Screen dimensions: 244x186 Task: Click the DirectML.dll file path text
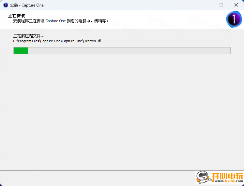(57, 41)
